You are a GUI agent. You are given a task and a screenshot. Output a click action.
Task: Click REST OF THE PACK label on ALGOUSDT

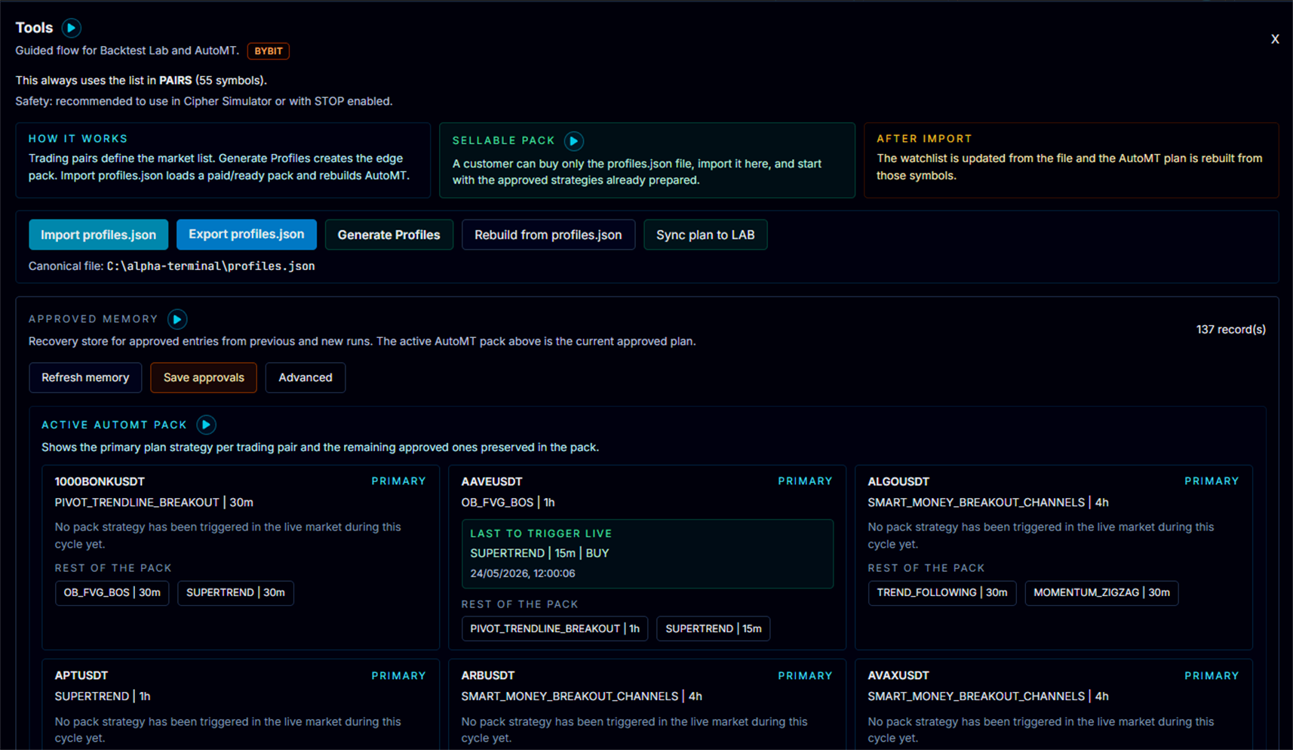point(926,568)
